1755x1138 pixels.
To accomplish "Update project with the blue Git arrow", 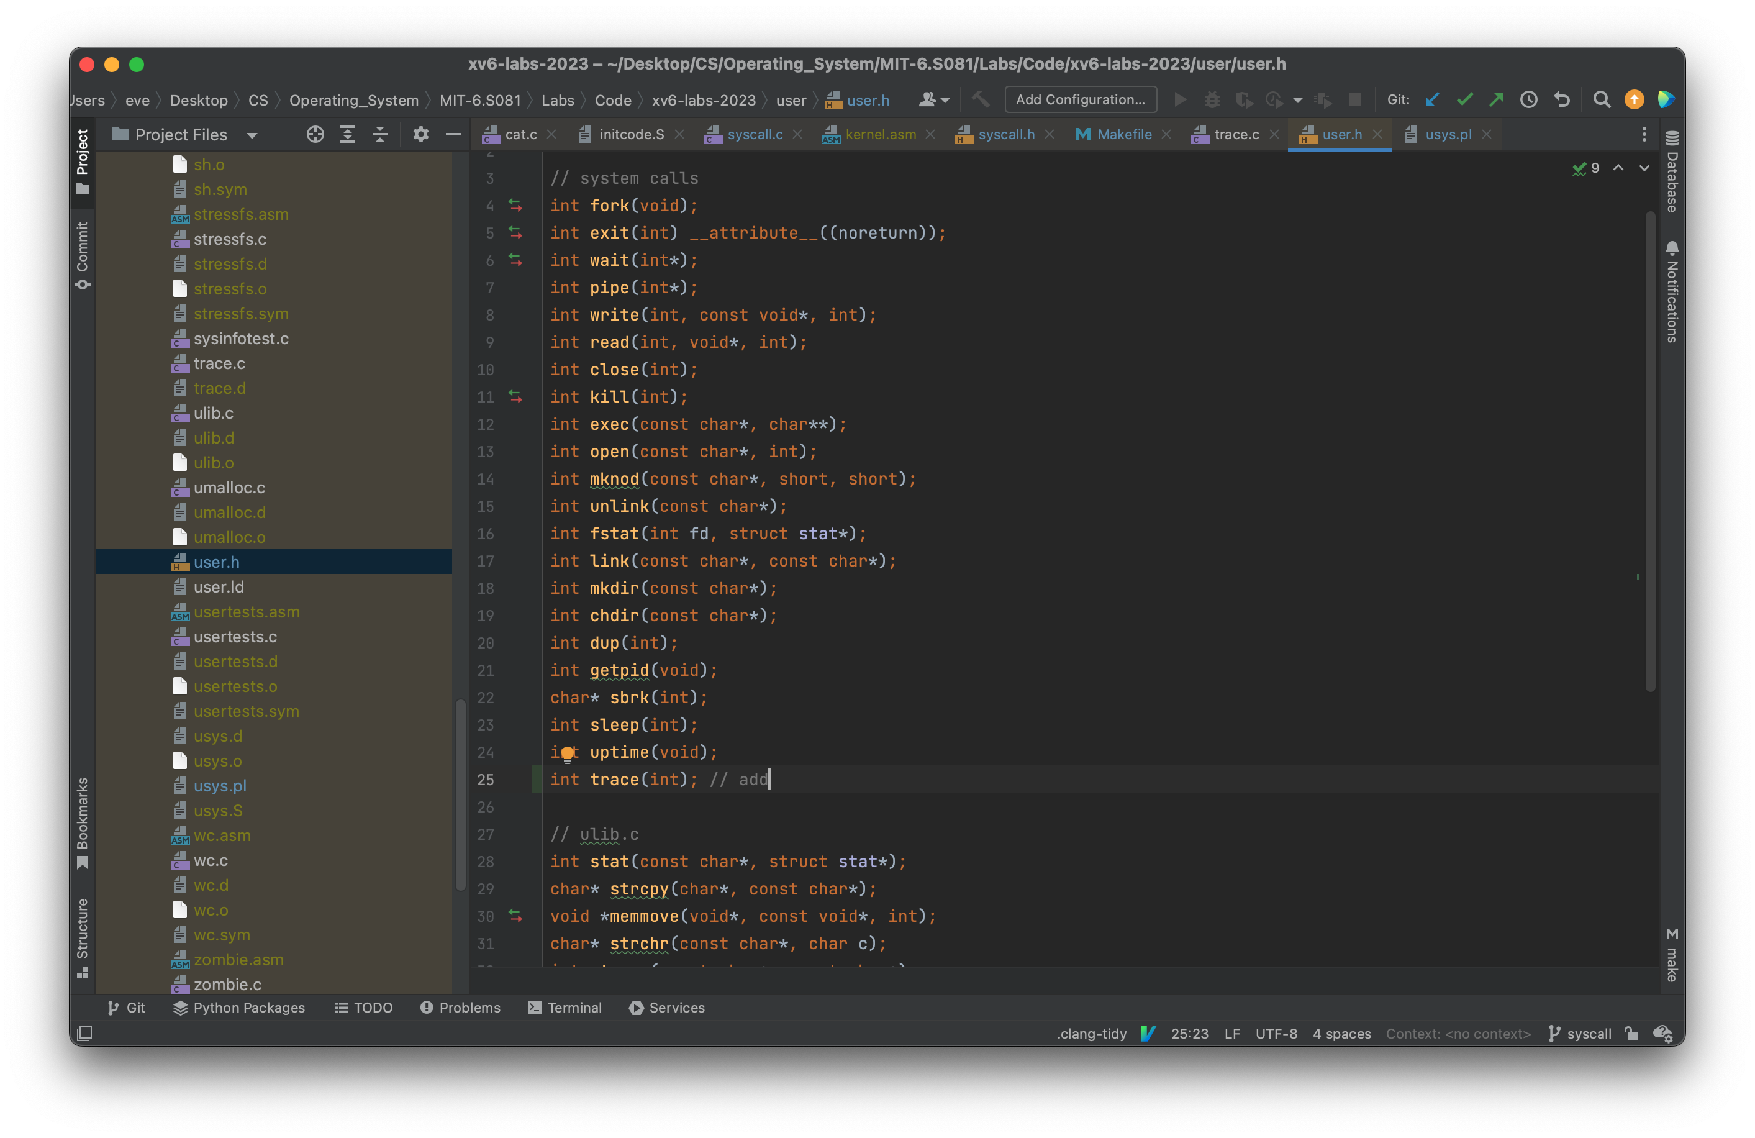I will 1433,99.
